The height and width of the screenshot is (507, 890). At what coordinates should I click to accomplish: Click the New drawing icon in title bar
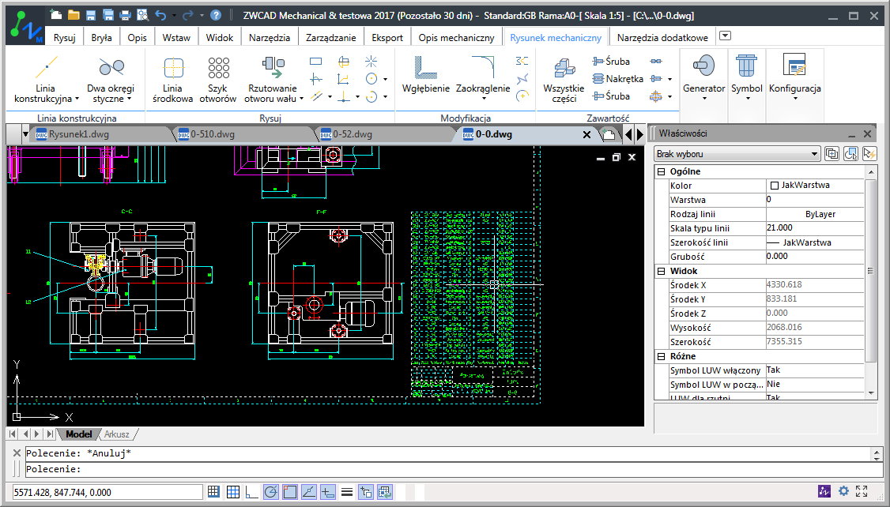pos(55,15)
